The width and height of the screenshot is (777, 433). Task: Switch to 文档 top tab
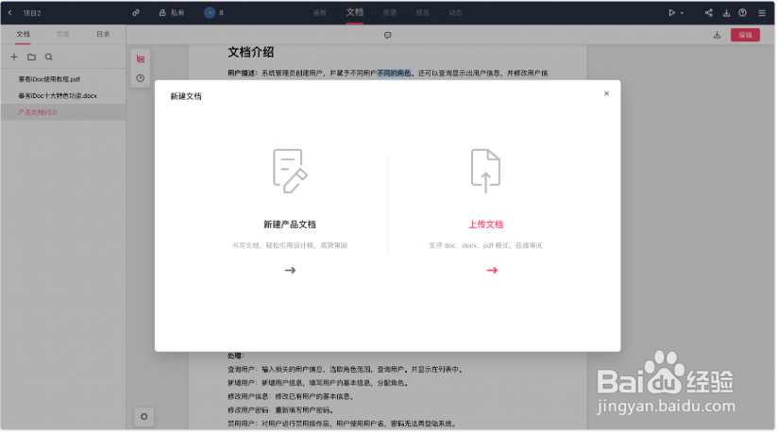click(355, 12)
